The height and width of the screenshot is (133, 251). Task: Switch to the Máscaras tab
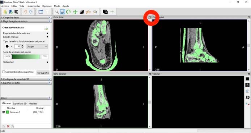pos(7,104)
